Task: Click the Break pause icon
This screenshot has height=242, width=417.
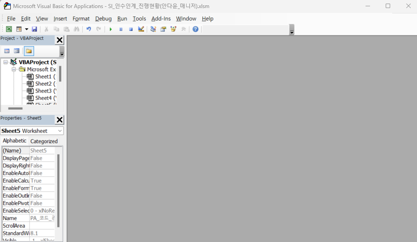Action: [x=121, y=29]
